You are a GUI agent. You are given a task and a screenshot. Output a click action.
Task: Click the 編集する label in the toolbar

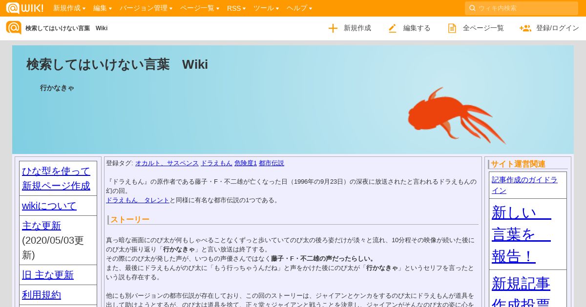coord(417,28)
